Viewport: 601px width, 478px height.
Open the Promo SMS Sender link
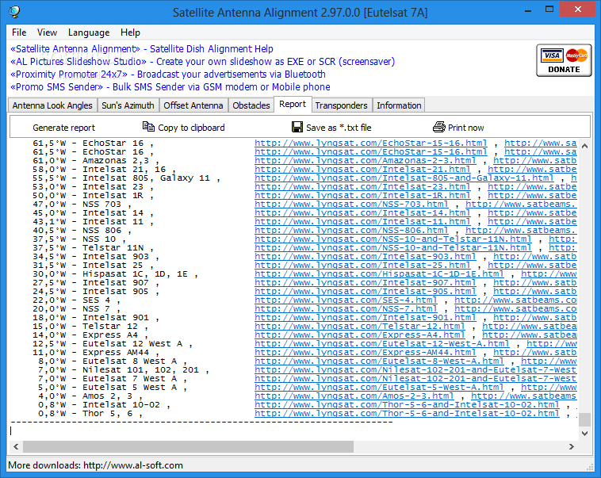pos(170,87)
